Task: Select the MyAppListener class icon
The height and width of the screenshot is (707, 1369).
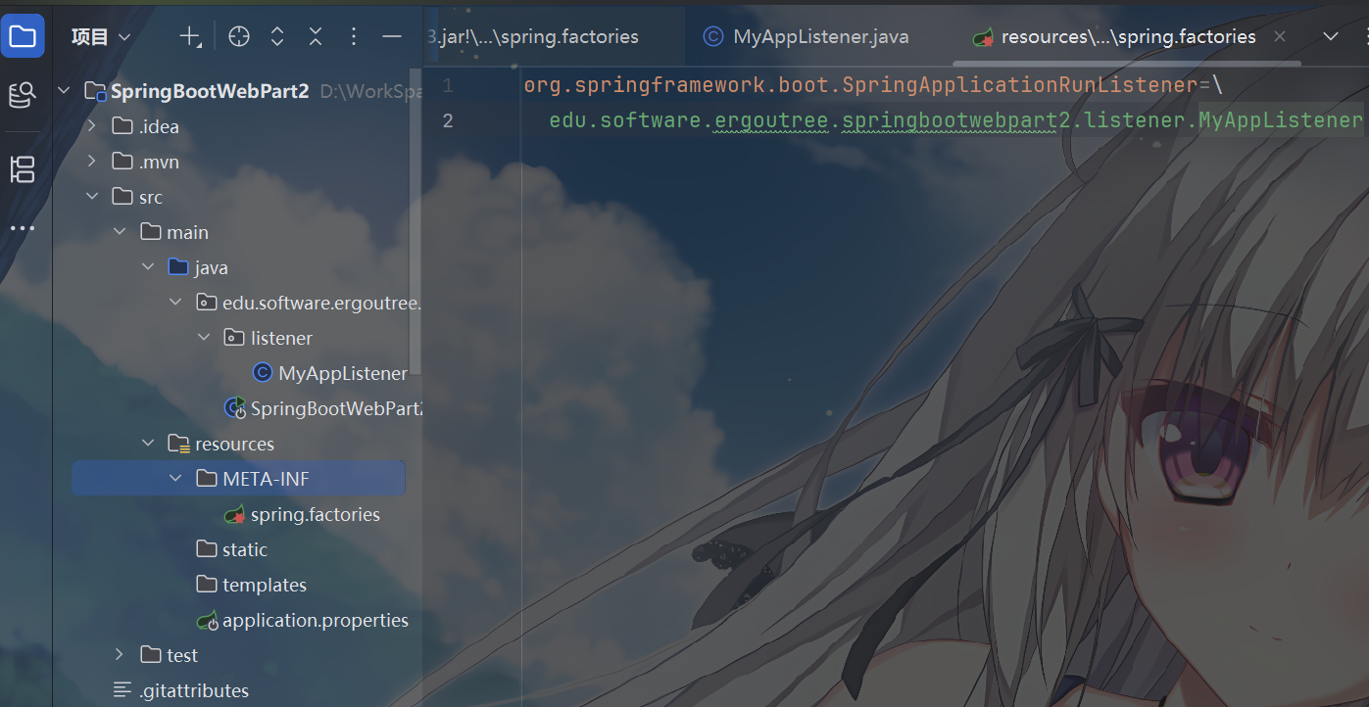Action: point(262,373)
